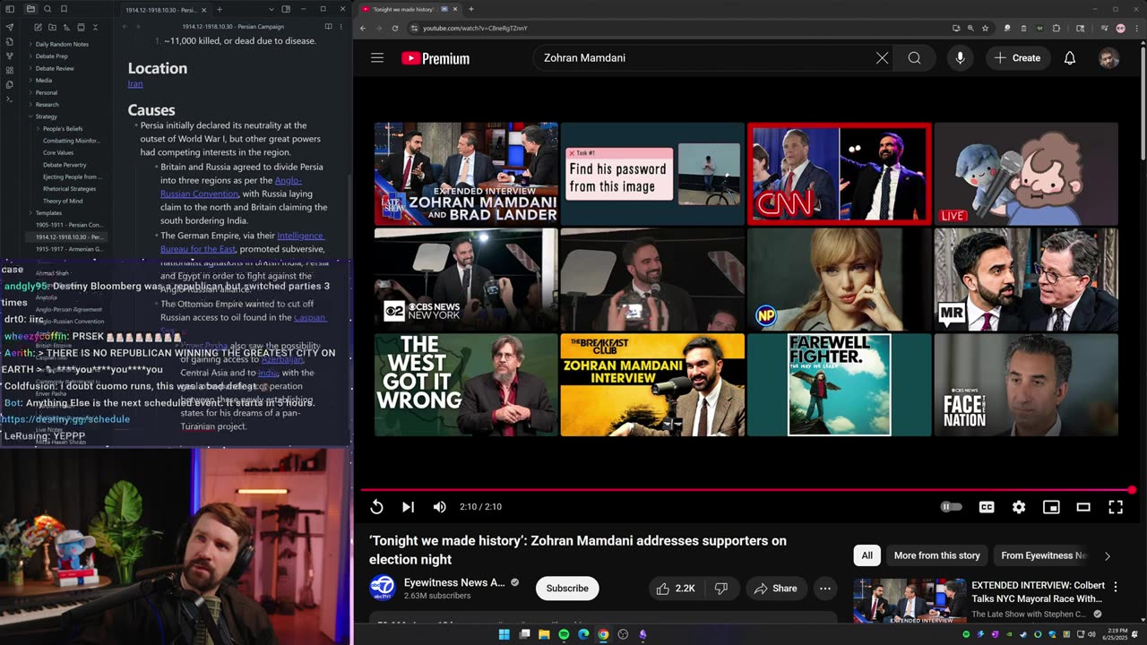Toggle Obsidian's left sidebar collapse icon
Image resolution: width=1147 pixels, height=645 pixels.
coord(10,9)
